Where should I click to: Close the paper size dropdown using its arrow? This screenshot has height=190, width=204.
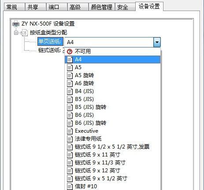pyautogui.click(x=157, y=42)
